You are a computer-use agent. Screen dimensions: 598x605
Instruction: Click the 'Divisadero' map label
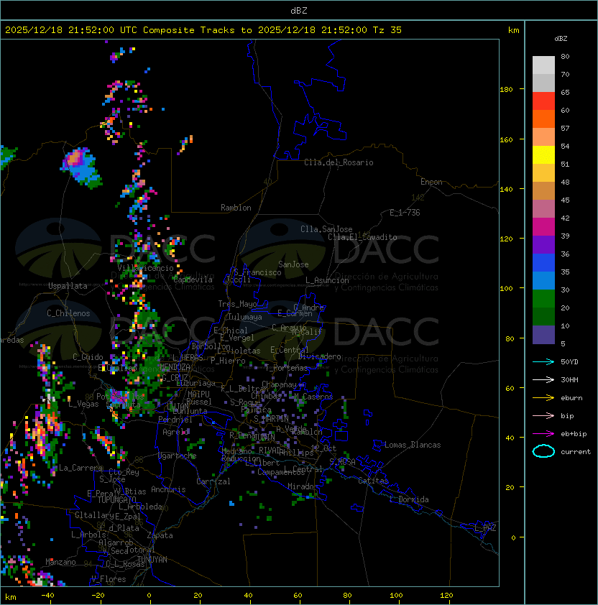[x=319, y=356]
